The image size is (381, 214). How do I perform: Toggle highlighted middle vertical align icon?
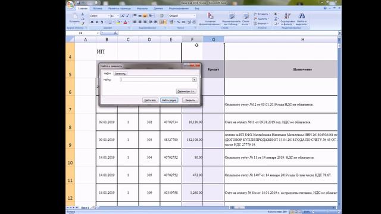pyautogui.click(x=145, y=16)
